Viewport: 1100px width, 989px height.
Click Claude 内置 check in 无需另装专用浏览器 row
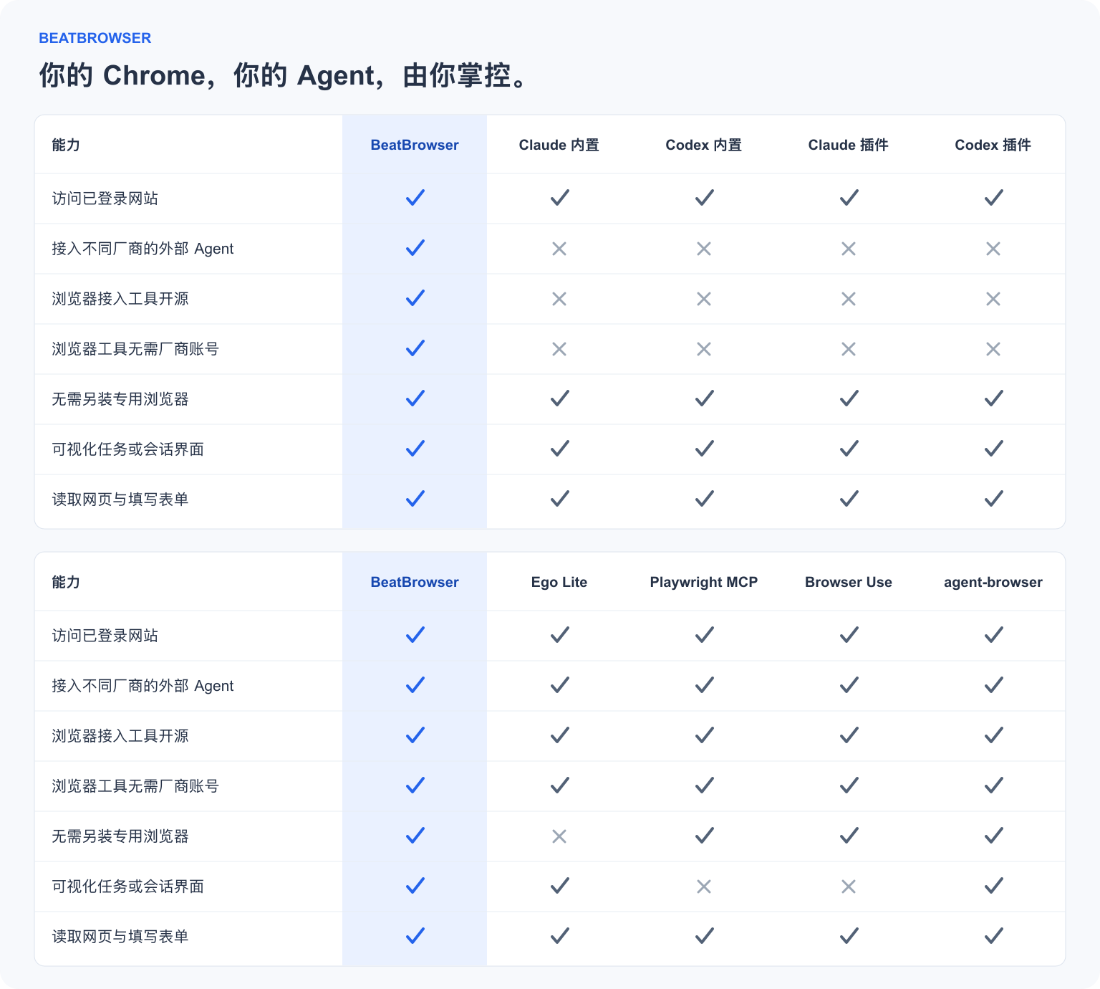point(560,398)
